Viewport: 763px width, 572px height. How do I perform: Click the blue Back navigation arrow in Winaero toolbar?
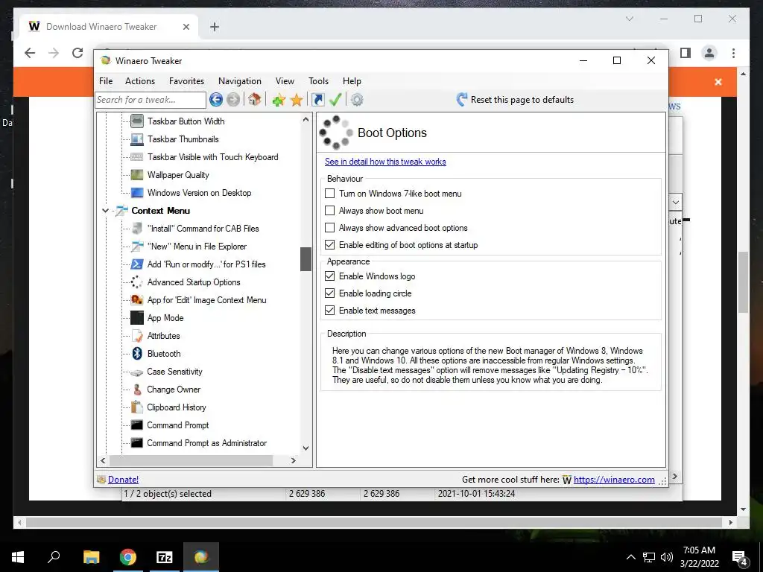(216, 100)
